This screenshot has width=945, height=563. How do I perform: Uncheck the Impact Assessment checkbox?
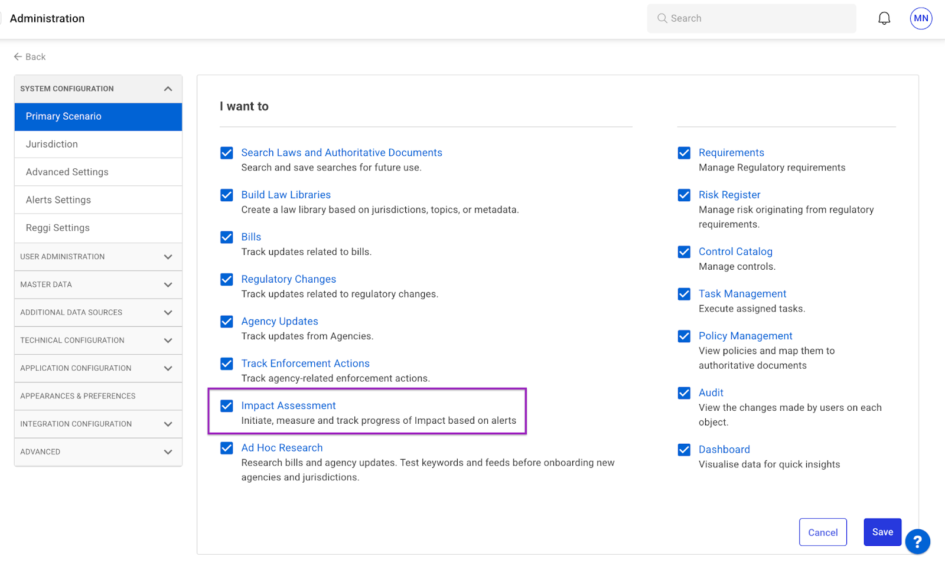227,406
